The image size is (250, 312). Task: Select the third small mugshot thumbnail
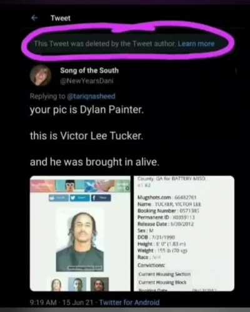tap(99, 284)
